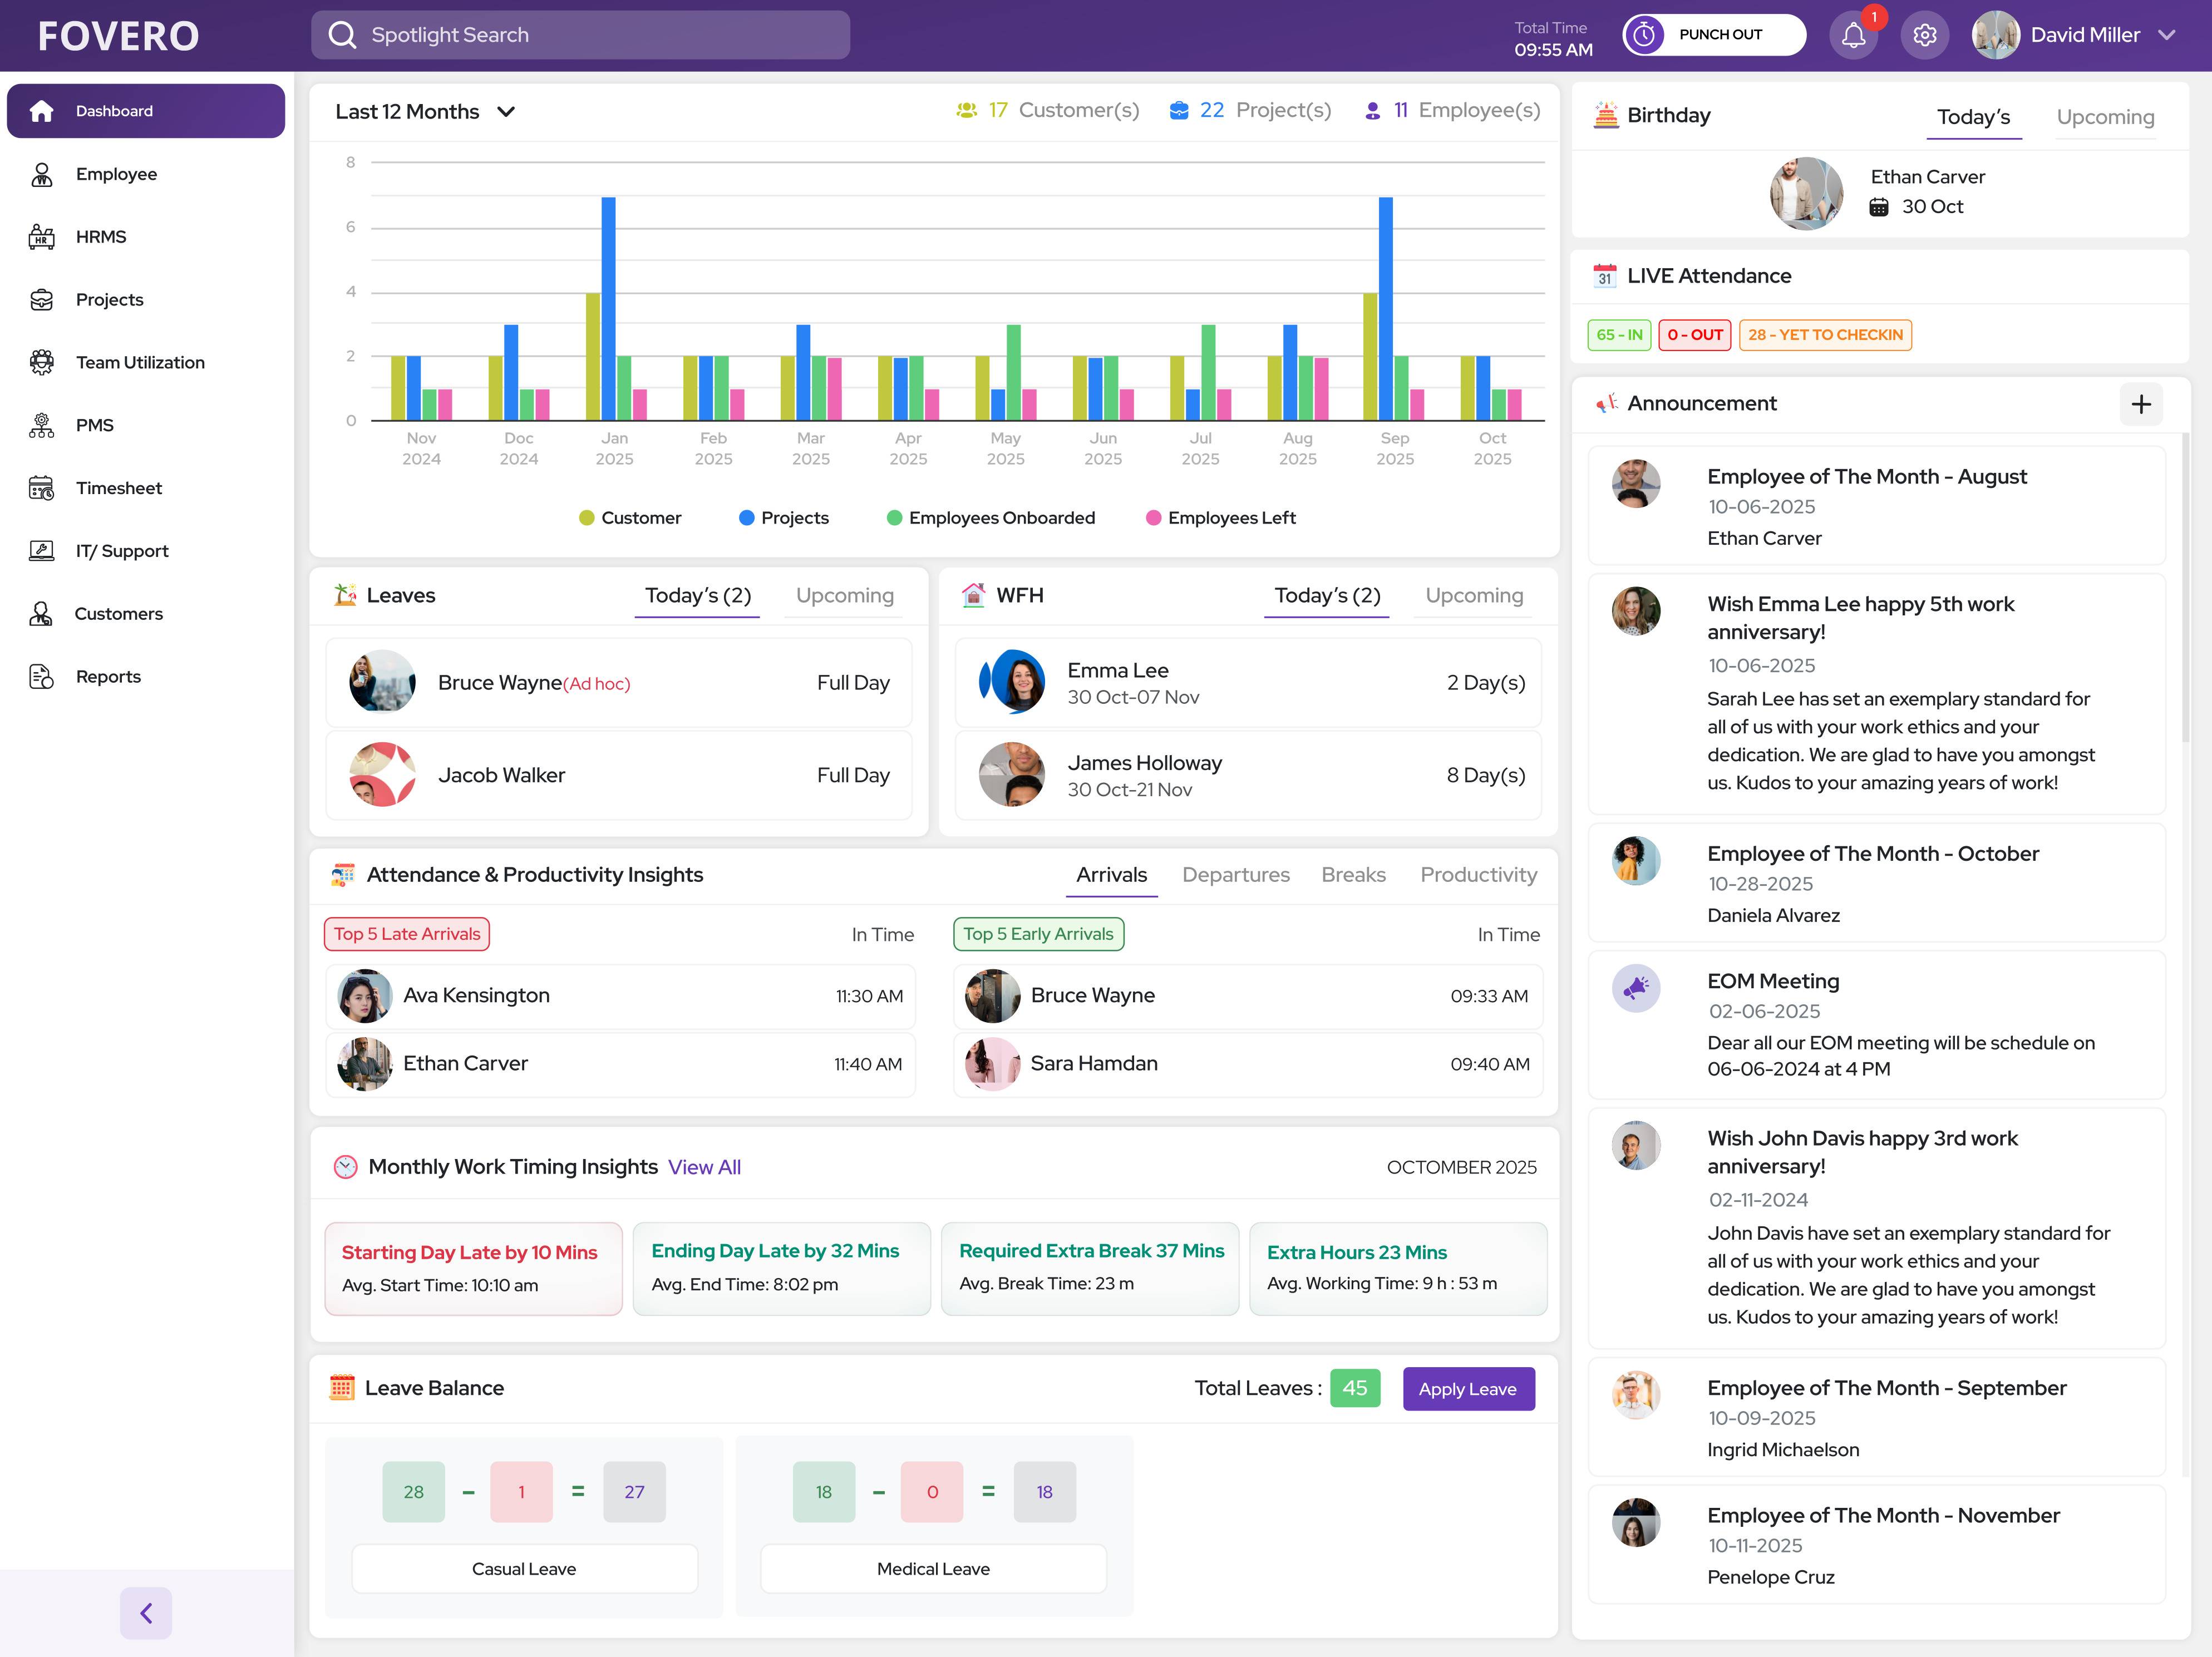Open the HRMS sidebar icon
This screenshot has width=2212, height=1657.
tap(42, 237)
